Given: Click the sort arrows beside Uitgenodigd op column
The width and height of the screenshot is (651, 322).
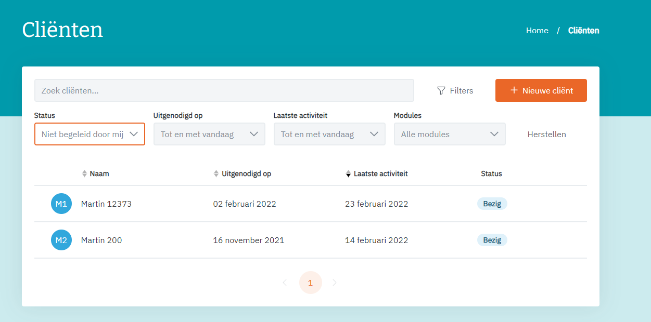Looking at the screenshot, I should click(x=216, y=174).
